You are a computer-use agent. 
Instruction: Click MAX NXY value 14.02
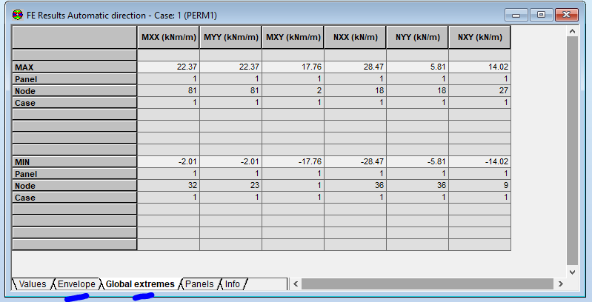click(480, 67)
